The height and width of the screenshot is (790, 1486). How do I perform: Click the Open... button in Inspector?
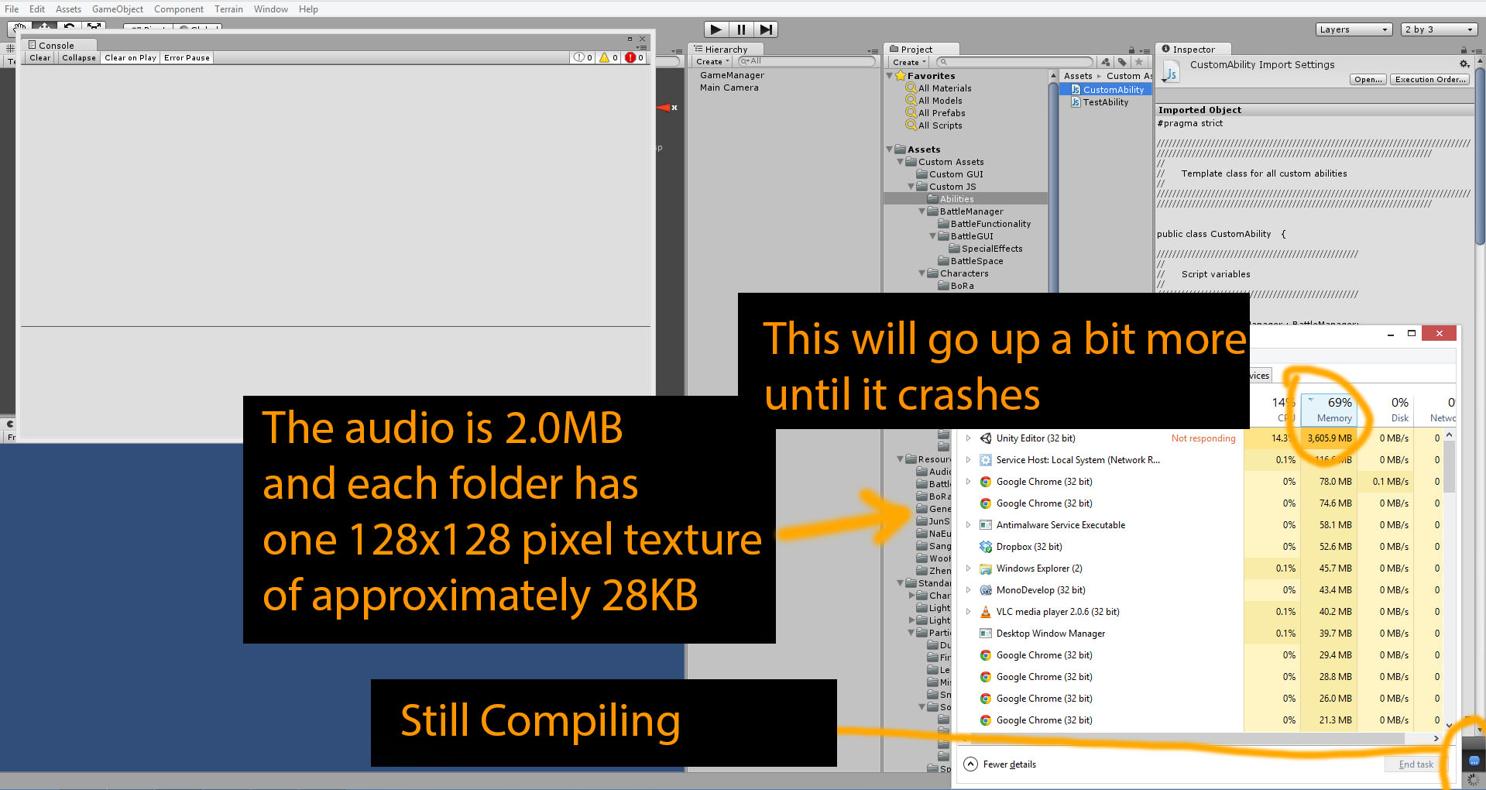tap(1368, 79)
